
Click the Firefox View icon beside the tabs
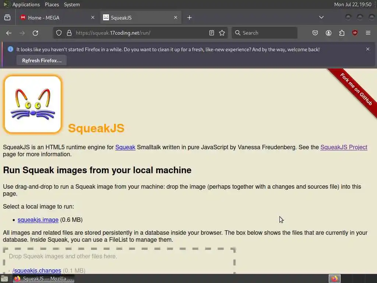[7, 18]
